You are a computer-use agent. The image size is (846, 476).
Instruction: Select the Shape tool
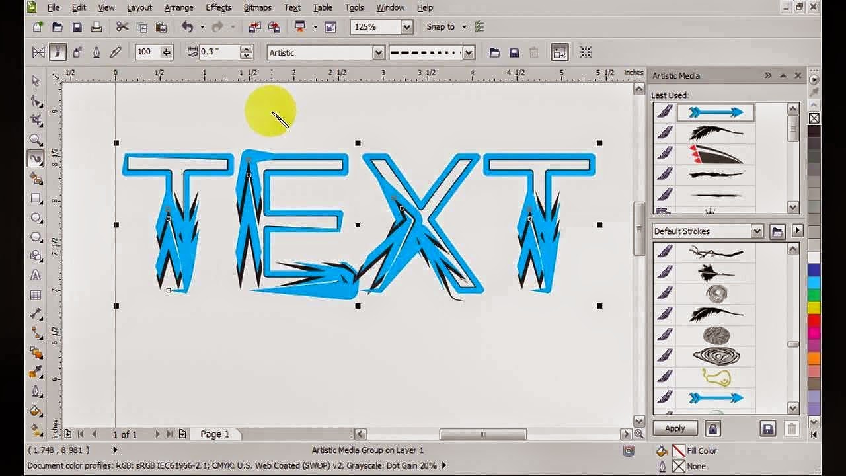point(36,100)
